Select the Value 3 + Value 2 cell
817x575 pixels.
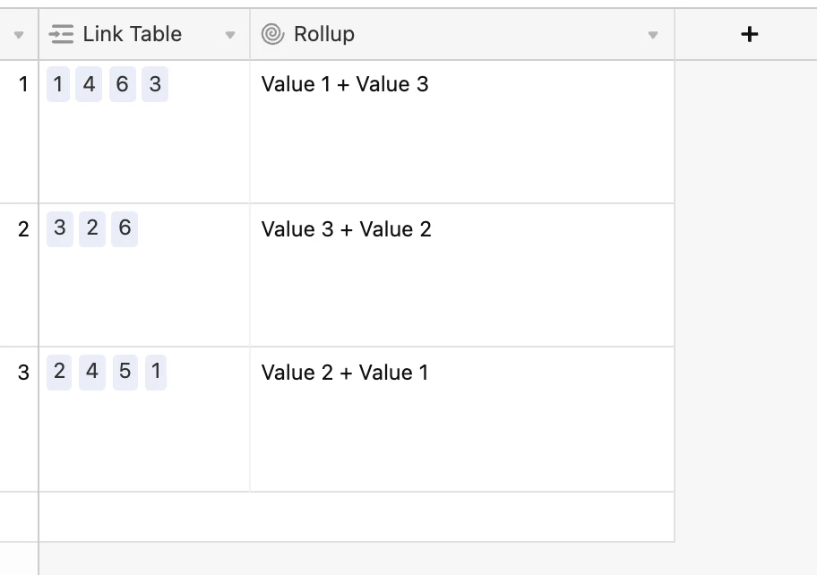pos(462,275)
